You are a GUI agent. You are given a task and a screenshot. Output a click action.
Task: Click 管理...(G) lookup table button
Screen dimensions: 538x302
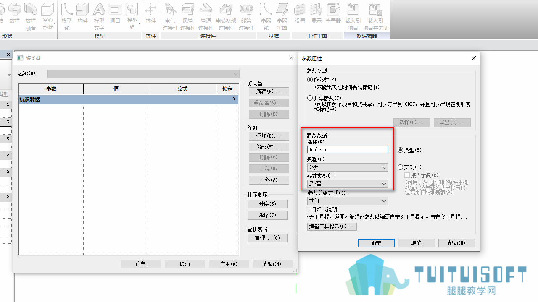point(268,238)
